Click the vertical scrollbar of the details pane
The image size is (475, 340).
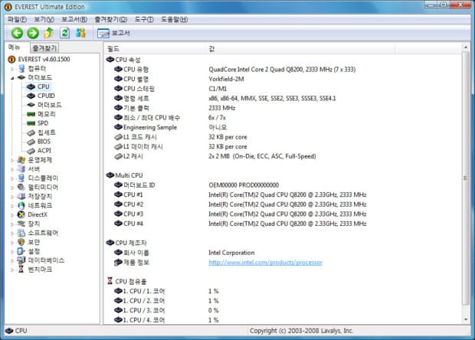(x=467, y=184)
